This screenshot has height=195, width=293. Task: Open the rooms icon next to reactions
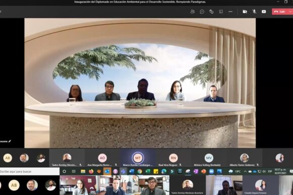(x=221, y=12)
